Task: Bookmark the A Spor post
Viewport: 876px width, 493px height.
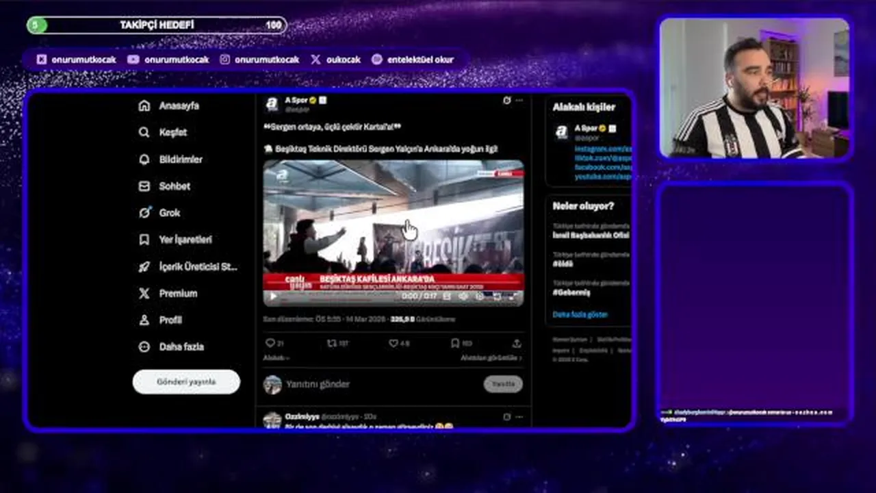Action: coord(455,343)
